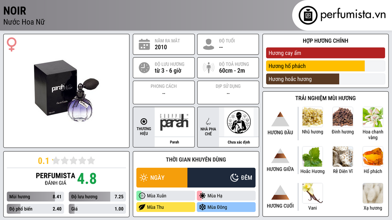Select the Xạ hương note image

coord(373,193)
